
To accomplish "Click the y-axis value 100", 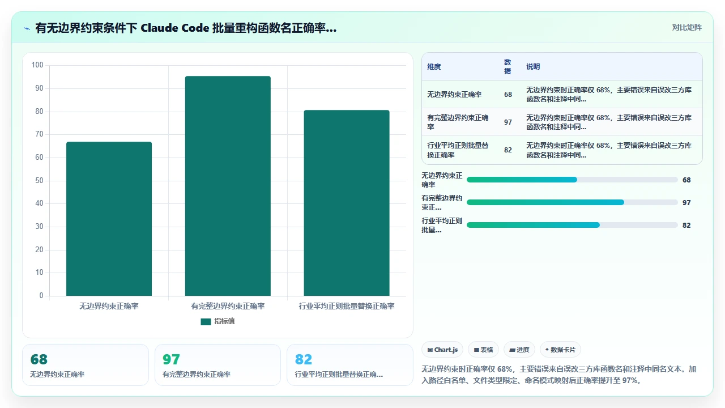I will (x=37, y=65).
